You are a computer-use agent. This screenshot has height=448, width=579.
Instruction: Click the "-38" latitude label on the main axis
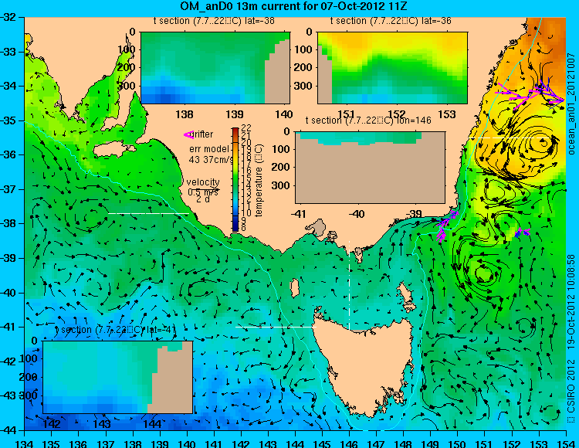(8, 223)
